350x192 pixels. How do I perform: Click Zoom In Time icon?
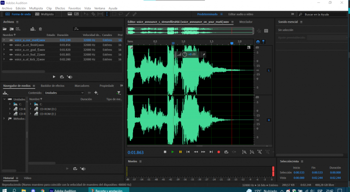[x=259, y=152]
